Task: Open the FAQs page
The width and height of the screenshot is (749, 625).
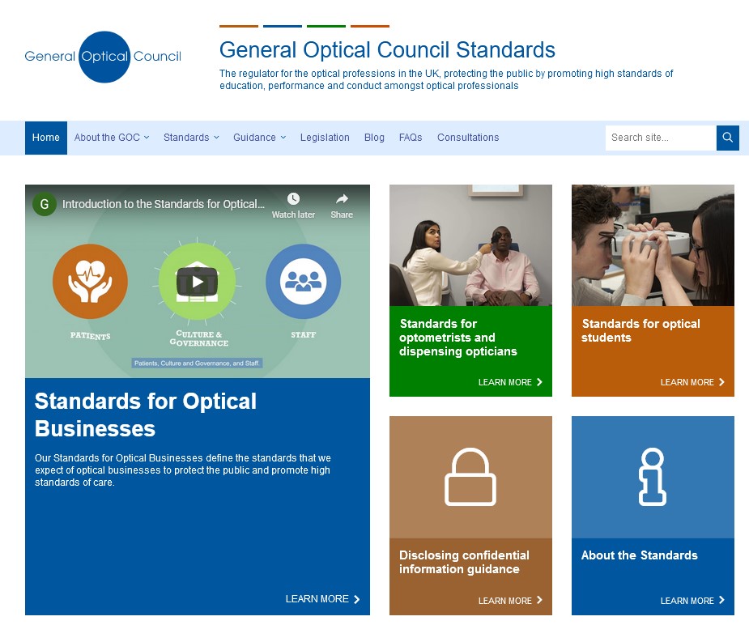Action: point(411,138)
